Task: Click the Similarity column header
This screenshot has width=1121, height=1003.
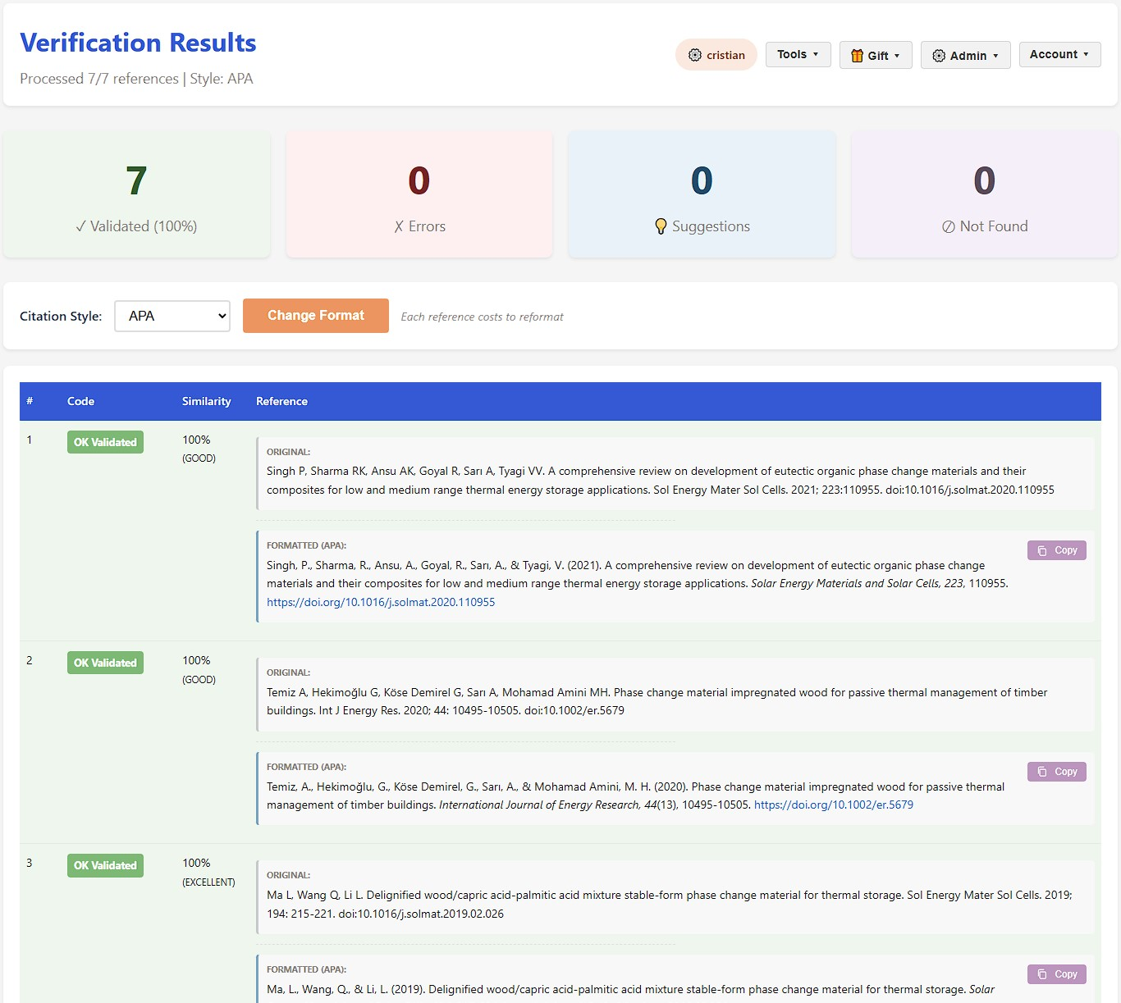Action: click(x=206, y=401)
